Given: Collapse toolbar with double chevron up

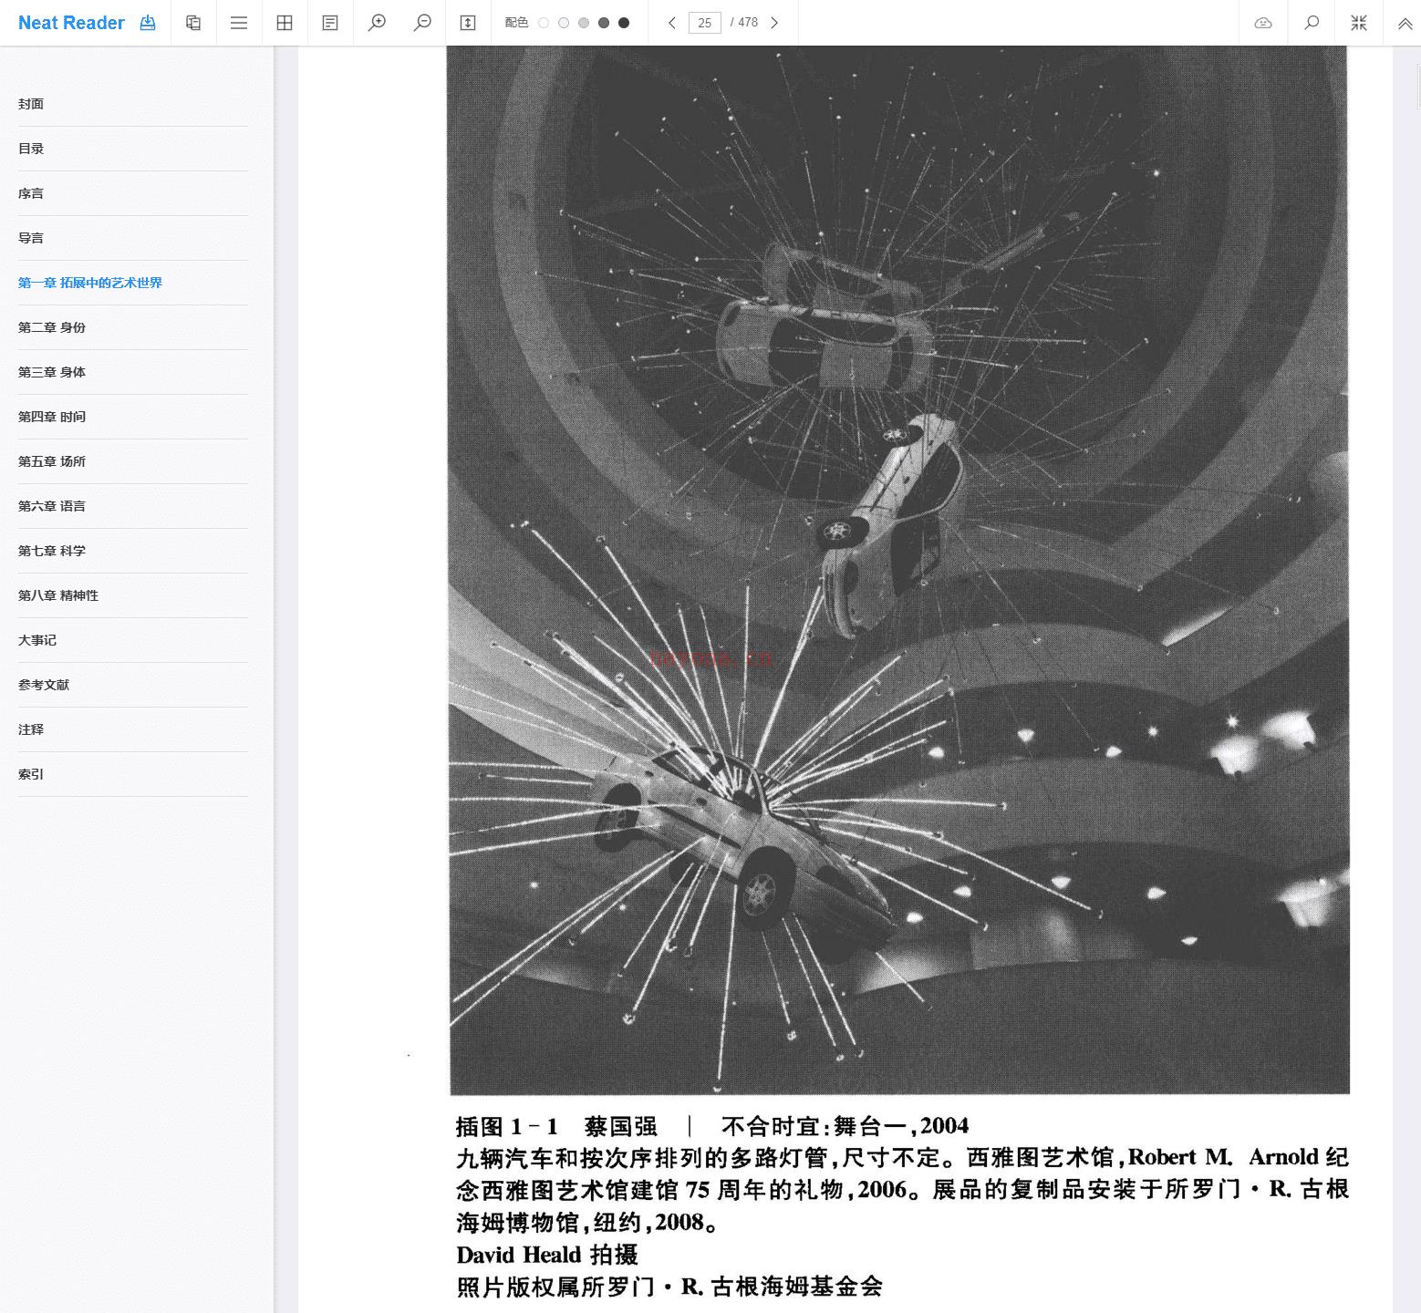Looking at the screenshot, I should coord(1405,24).
